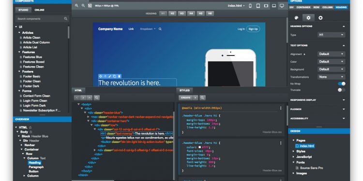Select the tablet landscape preview icon
Screen dimensions: 363x181
point(266,6)
